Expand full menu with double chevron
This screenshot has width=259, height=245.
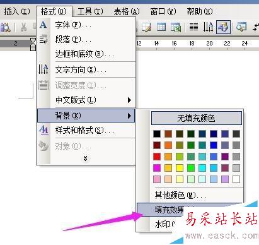coord(85,158)
